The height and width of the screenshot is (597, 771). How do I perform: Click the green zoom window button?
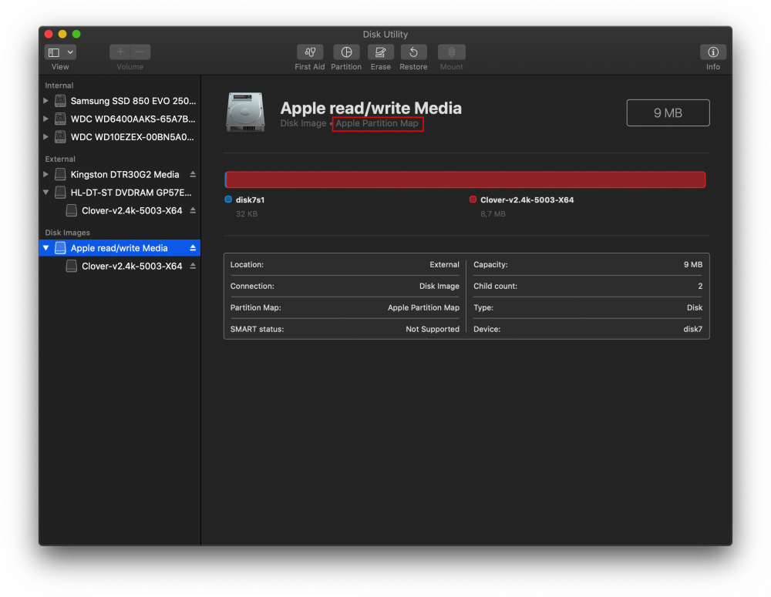pyautogui.click(x=76, y=34)
